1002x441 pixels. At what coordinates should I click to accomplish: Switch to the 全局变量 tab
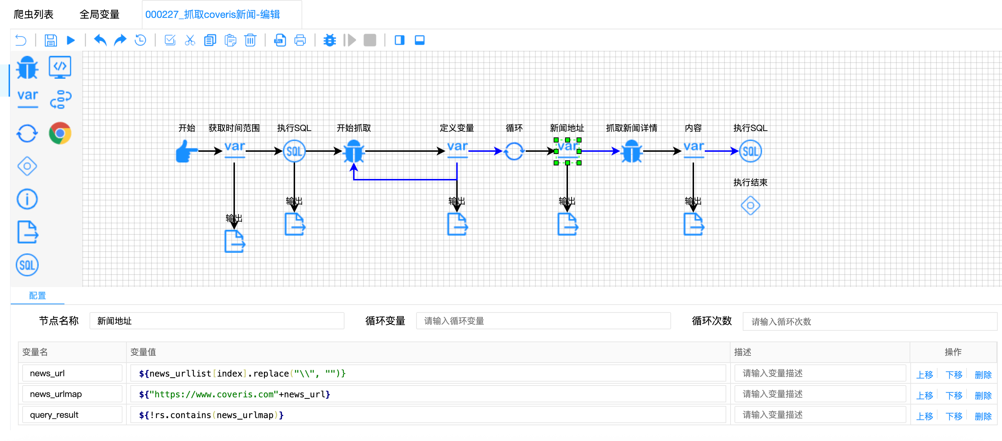(99, 15)
